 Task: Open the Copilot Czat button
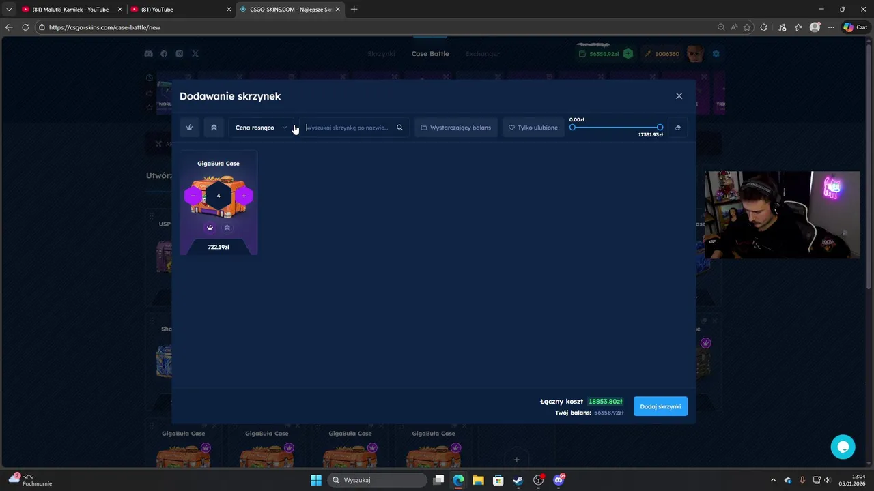(856, 27)
